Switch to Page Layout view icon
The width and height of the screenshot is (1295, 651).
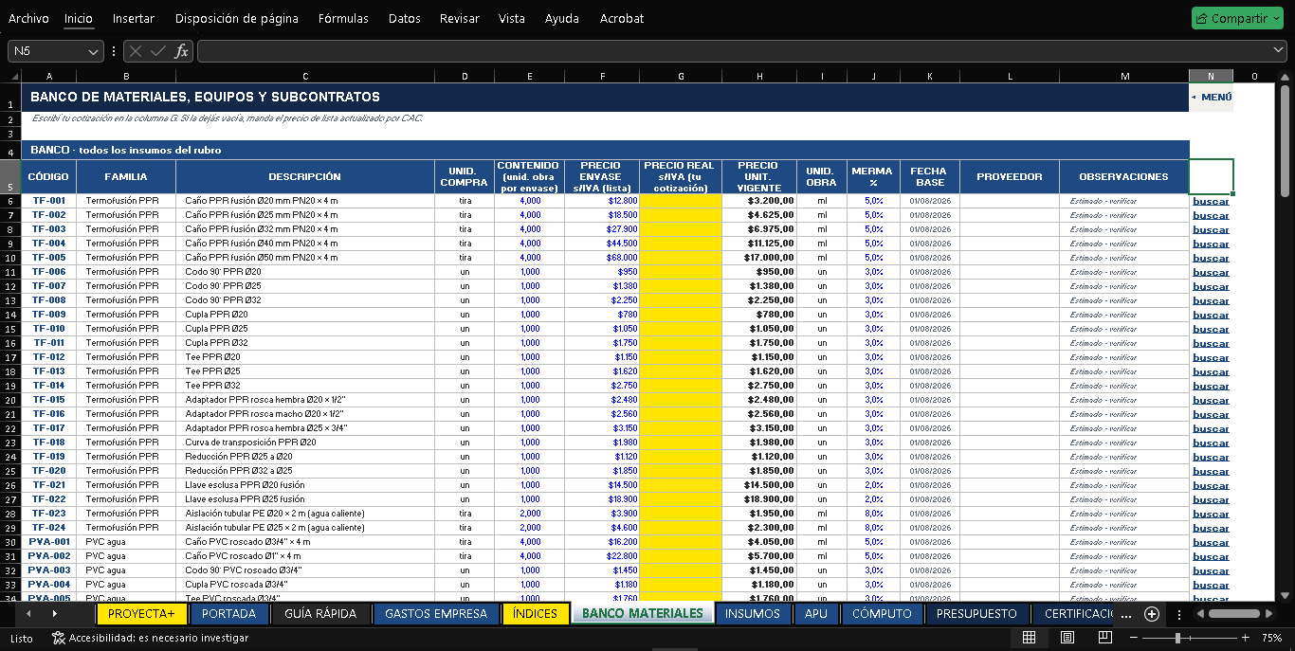pyautogui.click(x=1067, y=639)
